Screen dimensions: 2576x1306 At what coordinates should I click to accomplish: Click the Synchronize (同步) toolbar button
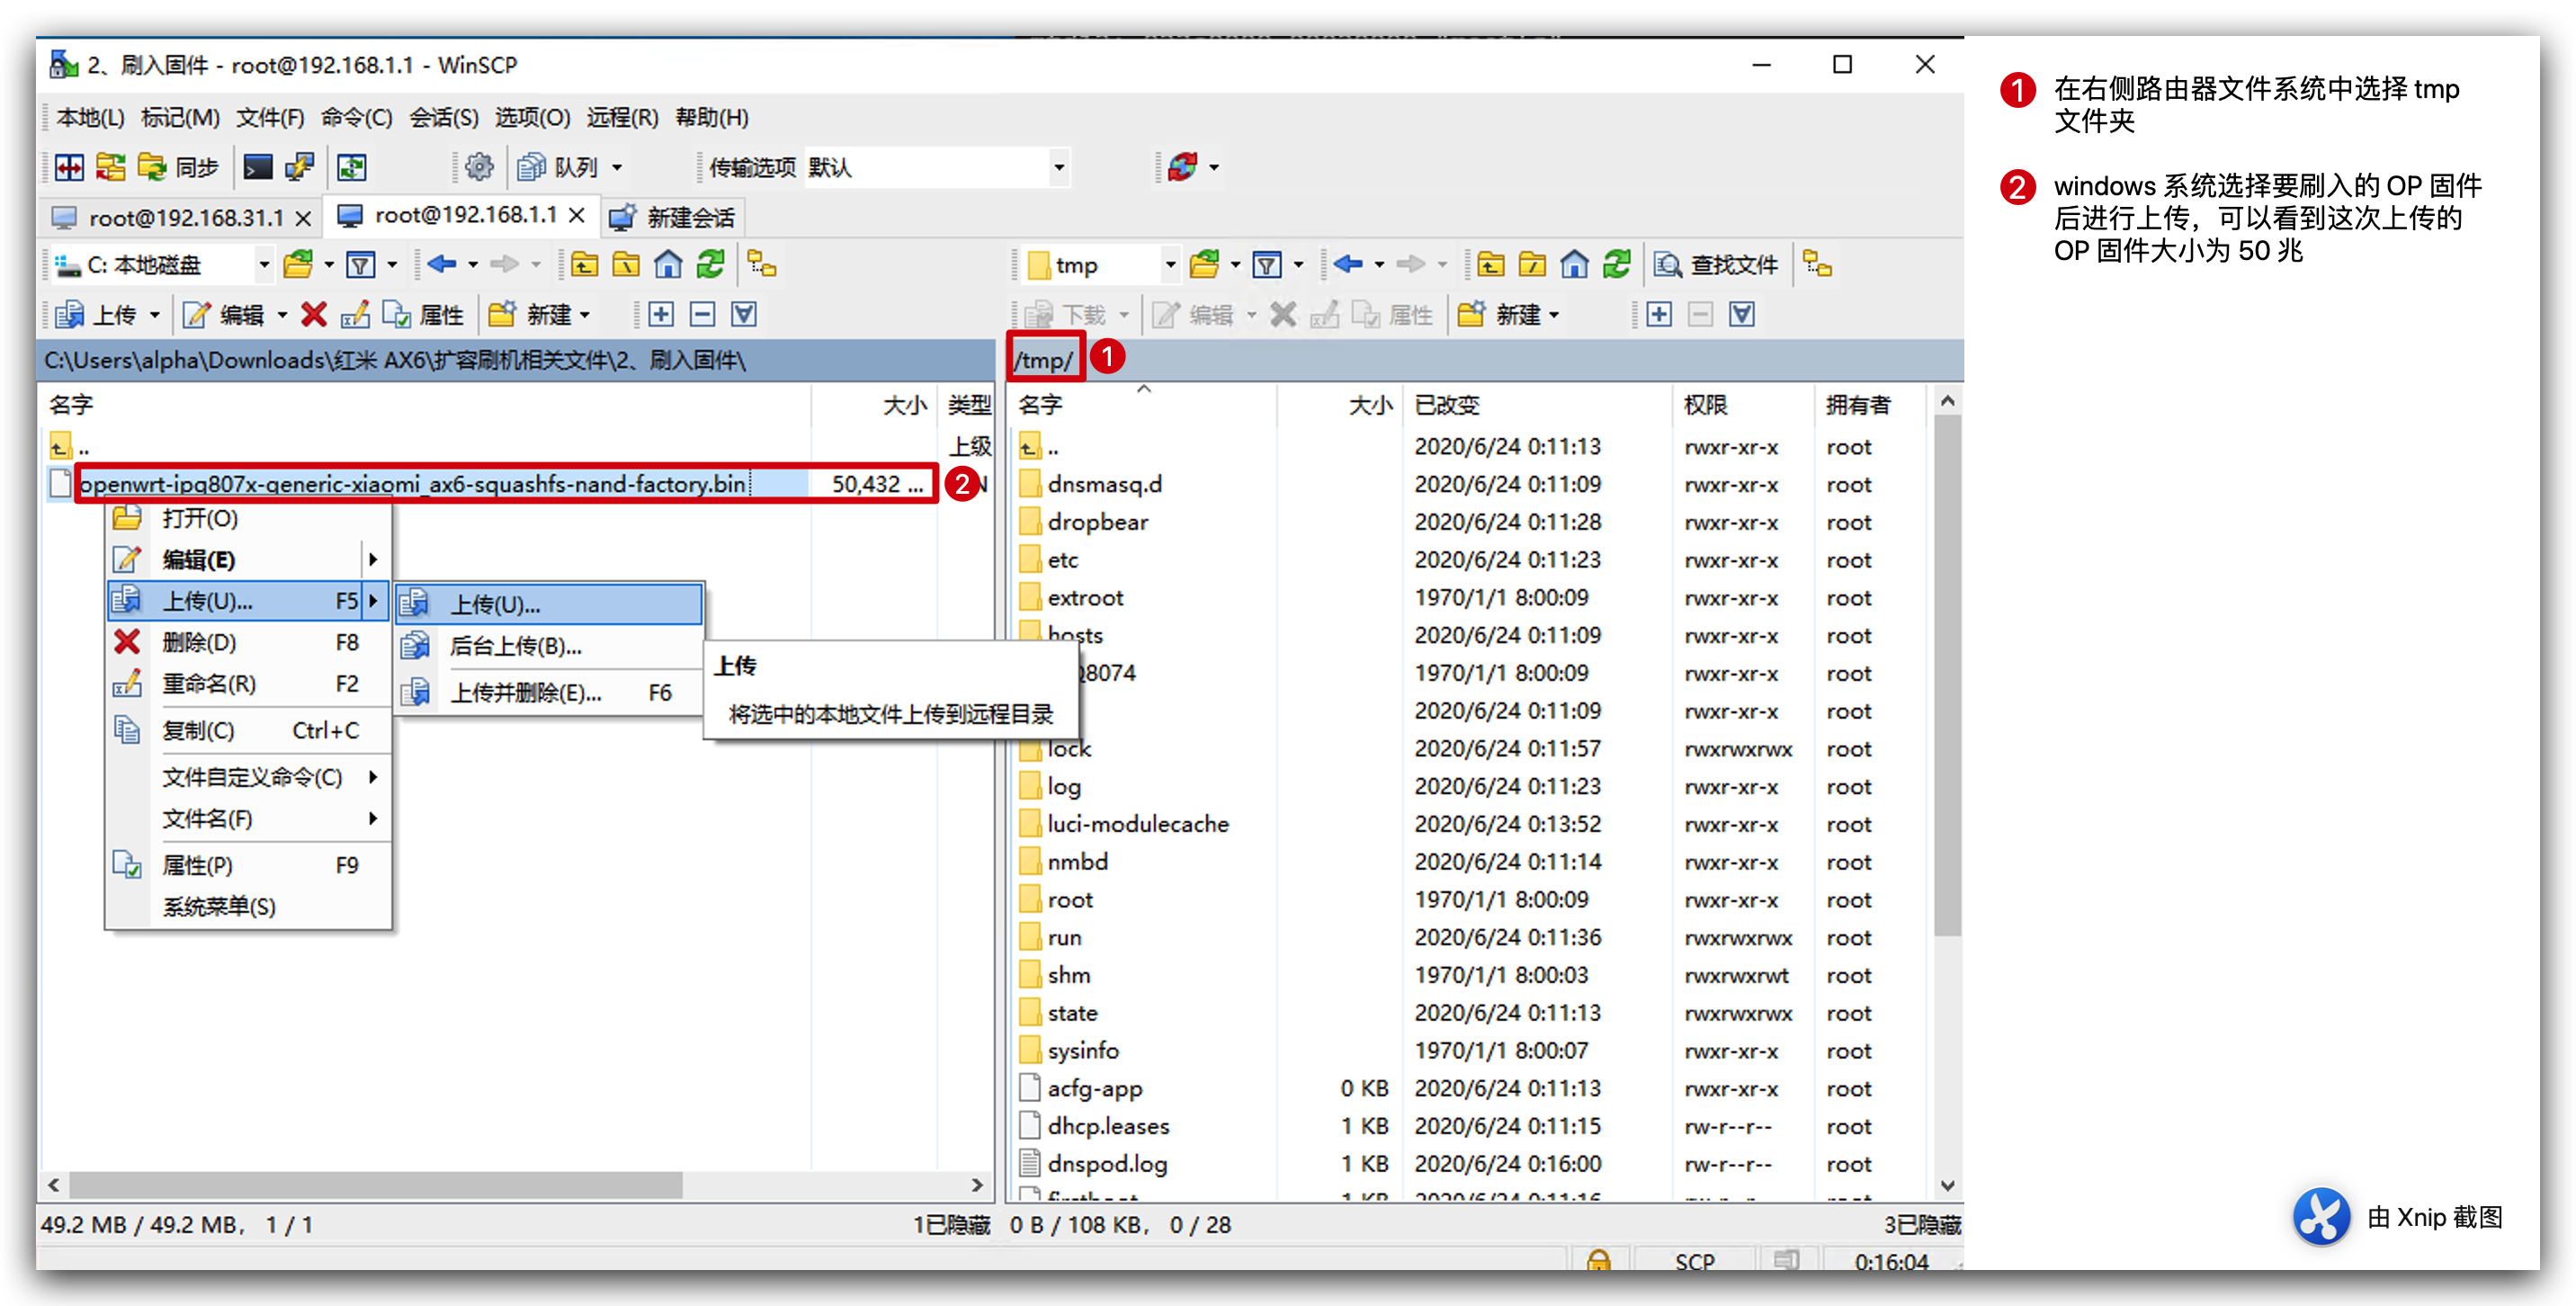(x=178, y=167)
